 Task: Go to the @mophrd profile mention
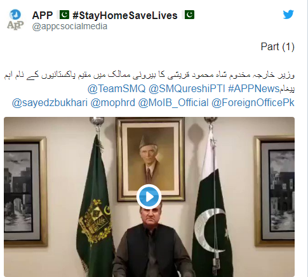pyautogui.click(x=113, y=103)
